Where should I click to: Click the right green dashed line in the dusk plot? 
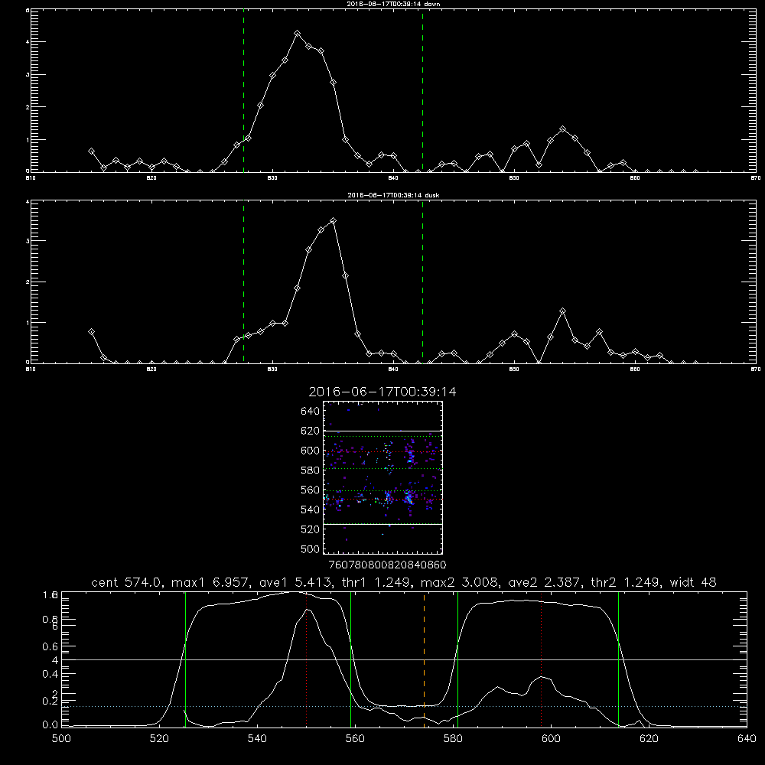click(422, 282)
